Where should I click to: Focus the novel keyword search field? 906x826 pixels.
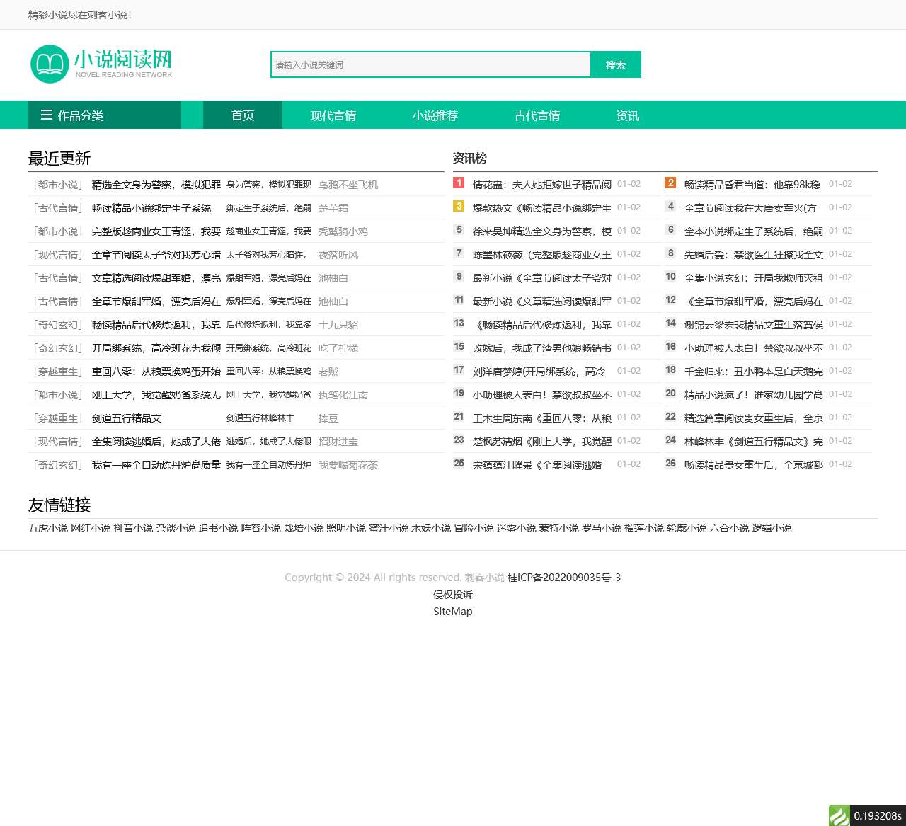(x=430, y=64)
